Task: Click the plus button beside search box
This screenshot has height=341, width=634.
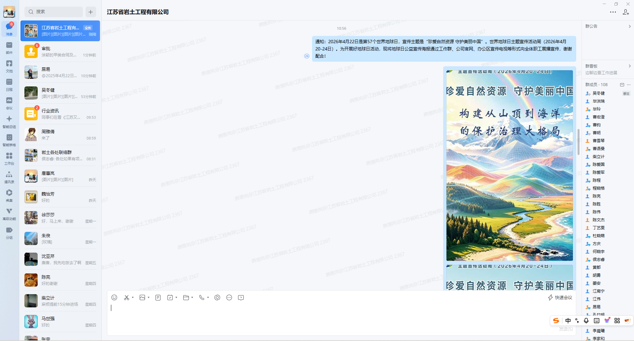Action: pos(90,12)
